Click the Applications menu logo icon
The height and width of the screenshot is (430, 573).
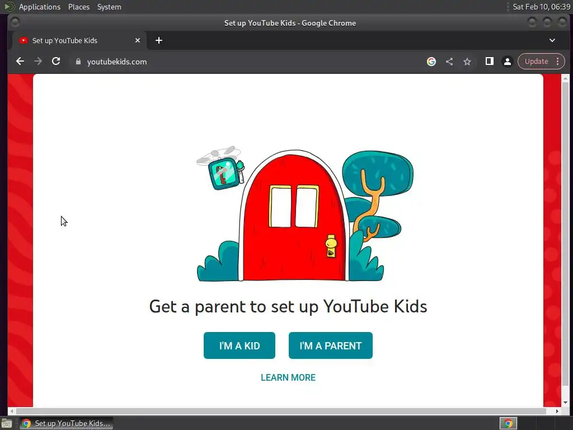pyautogui.click(x=9, y=7)
